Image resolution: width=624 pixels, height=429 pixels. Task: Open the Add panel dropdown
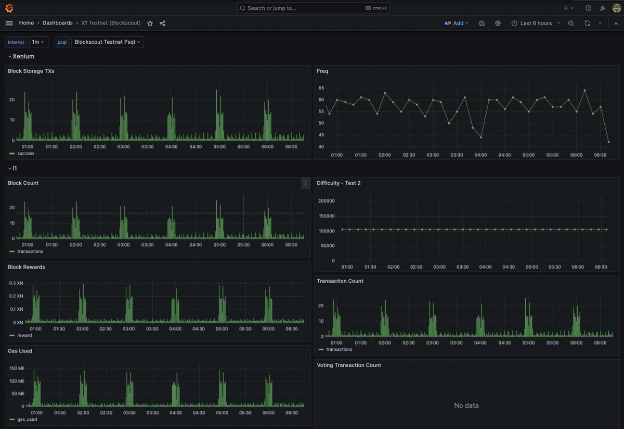coord(457,23)
